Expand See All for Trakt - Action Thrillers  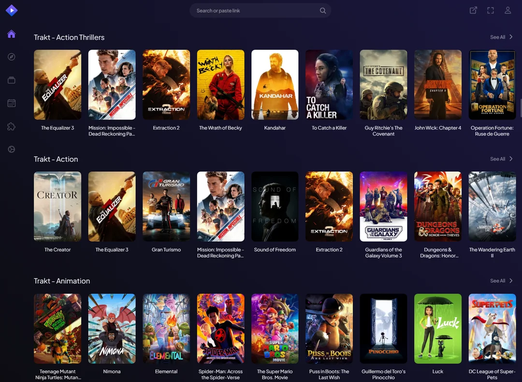(501, 37)
